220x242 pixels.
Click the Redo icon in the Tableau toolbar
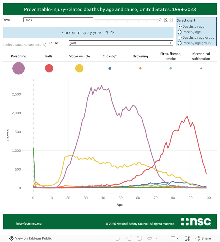pos(128,238)
